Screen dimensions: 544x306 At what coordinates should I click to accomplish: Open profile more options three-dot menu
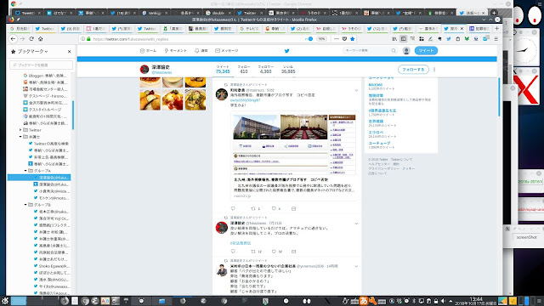click(434, 70)
